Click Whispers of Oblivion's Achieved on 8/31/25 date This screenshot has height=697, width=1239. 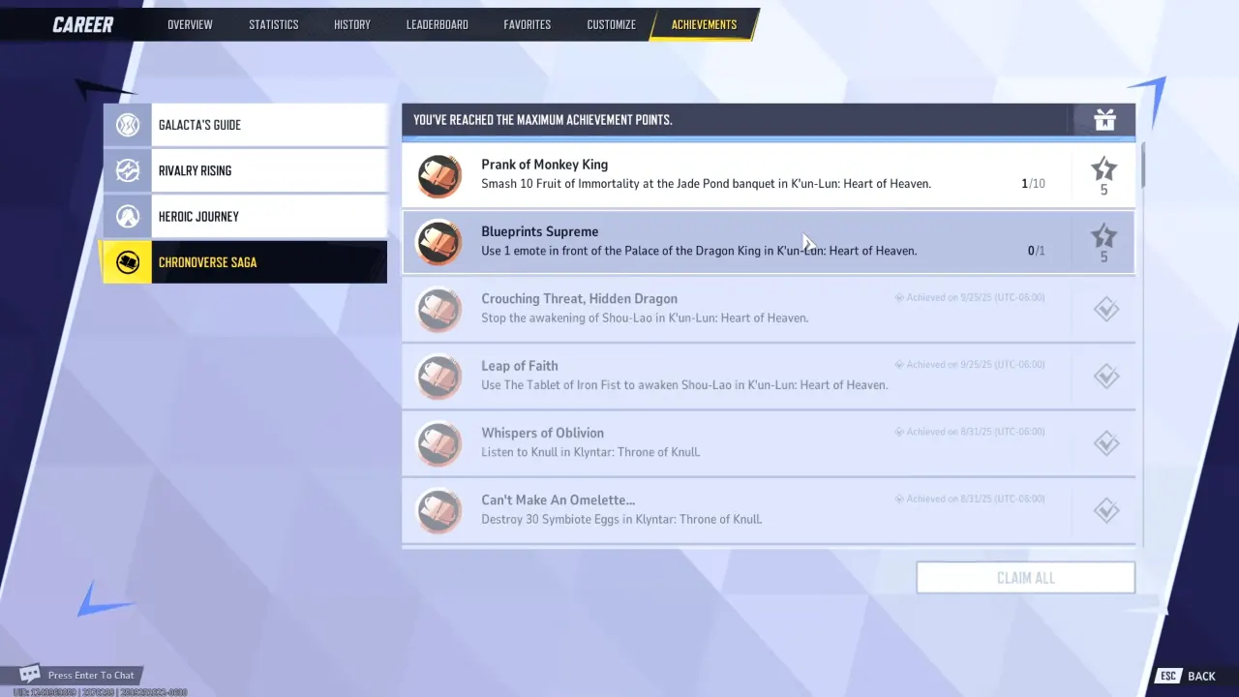(x=970, y=432)
